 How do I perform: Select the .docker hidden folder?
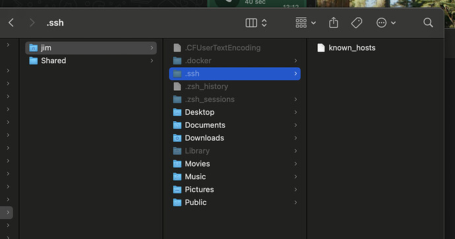(235, 61)
